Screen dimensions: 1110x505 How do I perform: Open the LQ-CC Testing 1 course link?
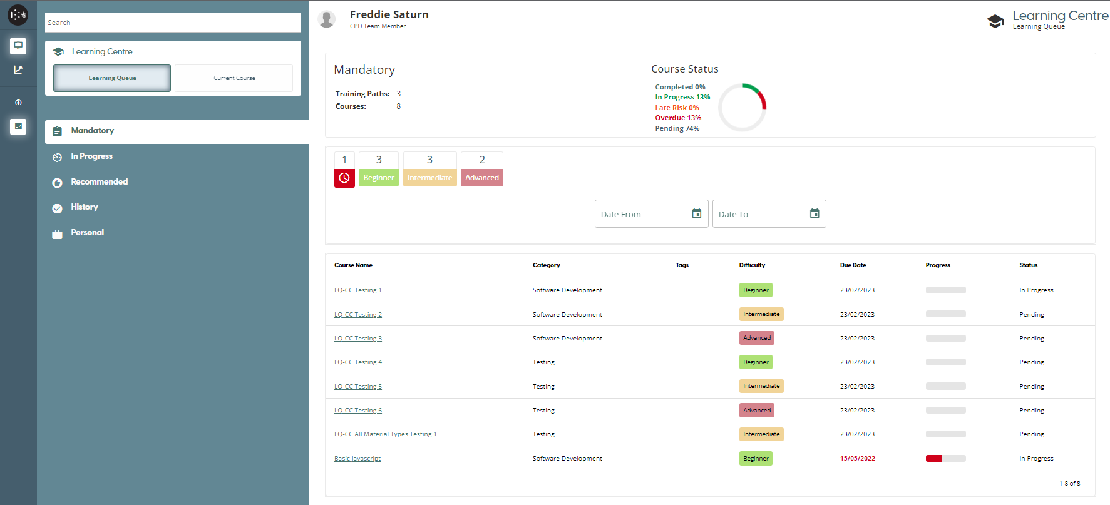[357, 290]
